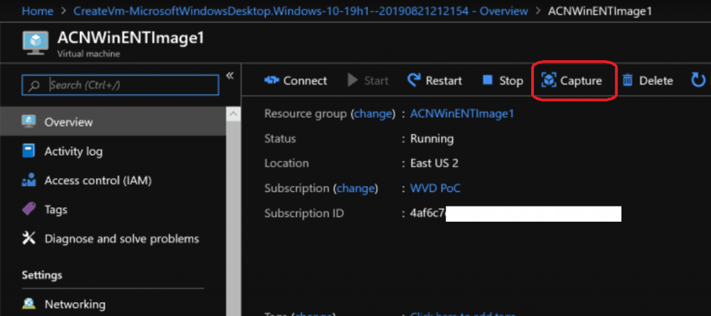Viewport: 711px width, 316px height.
Task: Click the Capture button label
Action: click(581, 81)
